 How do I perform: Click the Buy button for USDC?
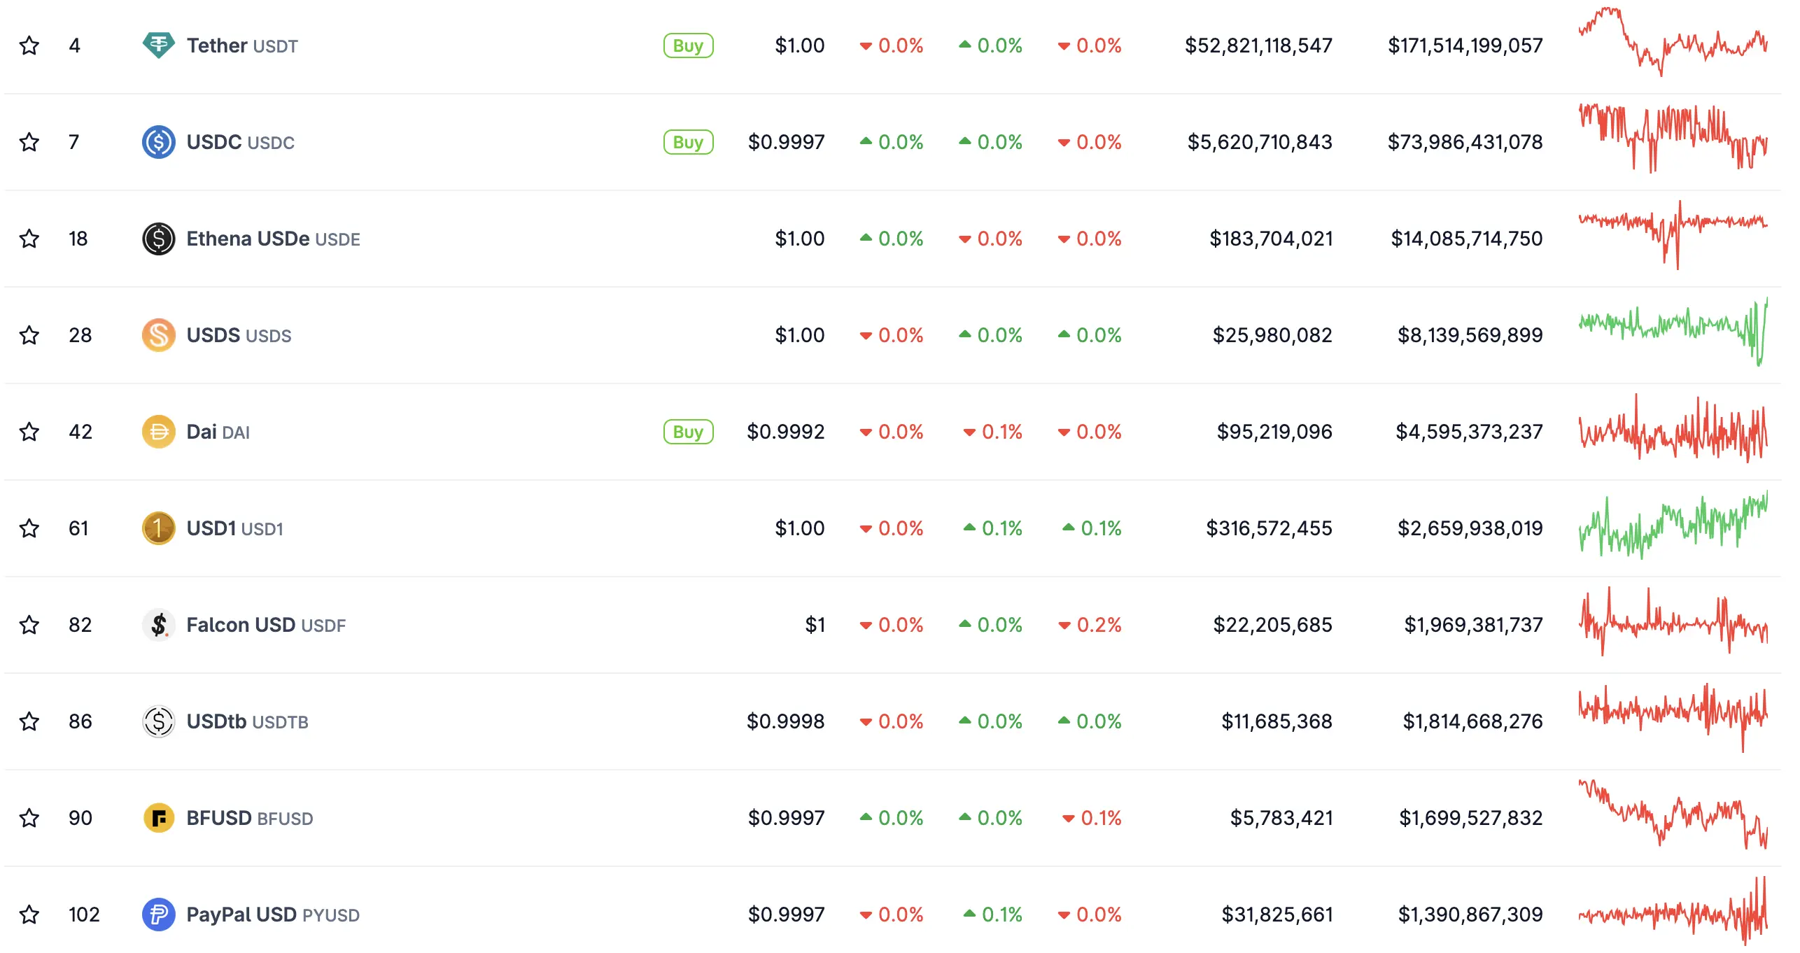coord(688,141)
